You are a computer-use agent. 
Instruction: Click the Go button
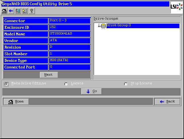tap(91, 91)
